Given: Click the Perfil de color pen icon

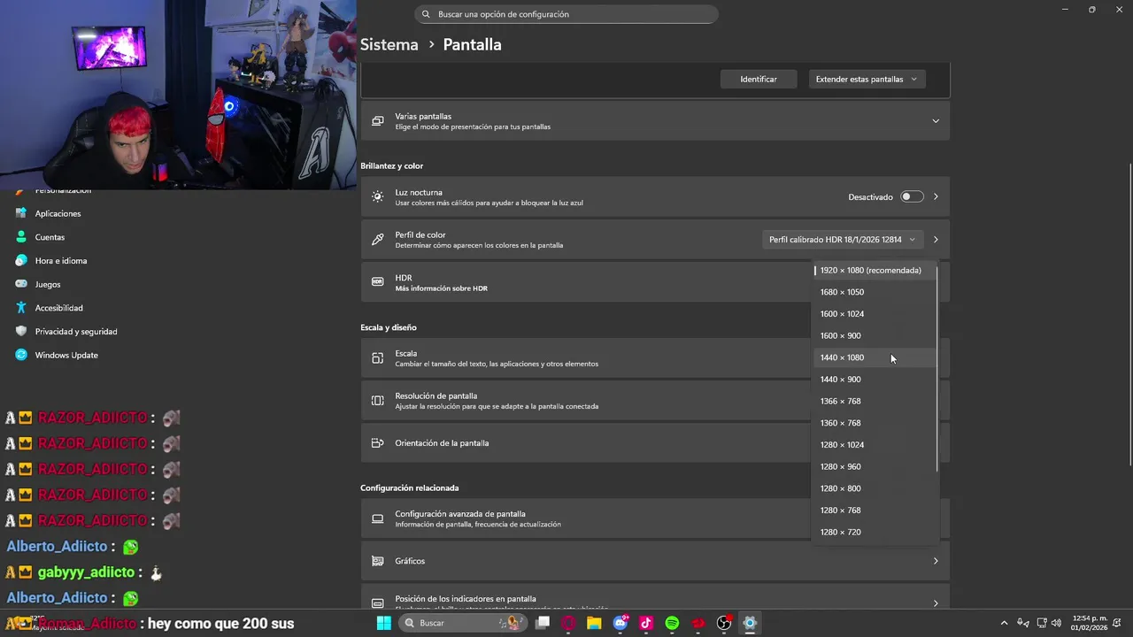Looking at the screenshot, I should point(378,240).
